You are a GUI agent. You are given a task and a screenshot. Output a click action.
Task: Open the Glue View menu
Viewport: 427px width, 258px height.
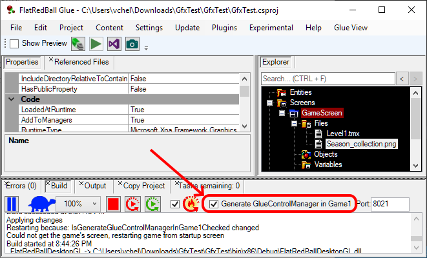click(351, 28)
